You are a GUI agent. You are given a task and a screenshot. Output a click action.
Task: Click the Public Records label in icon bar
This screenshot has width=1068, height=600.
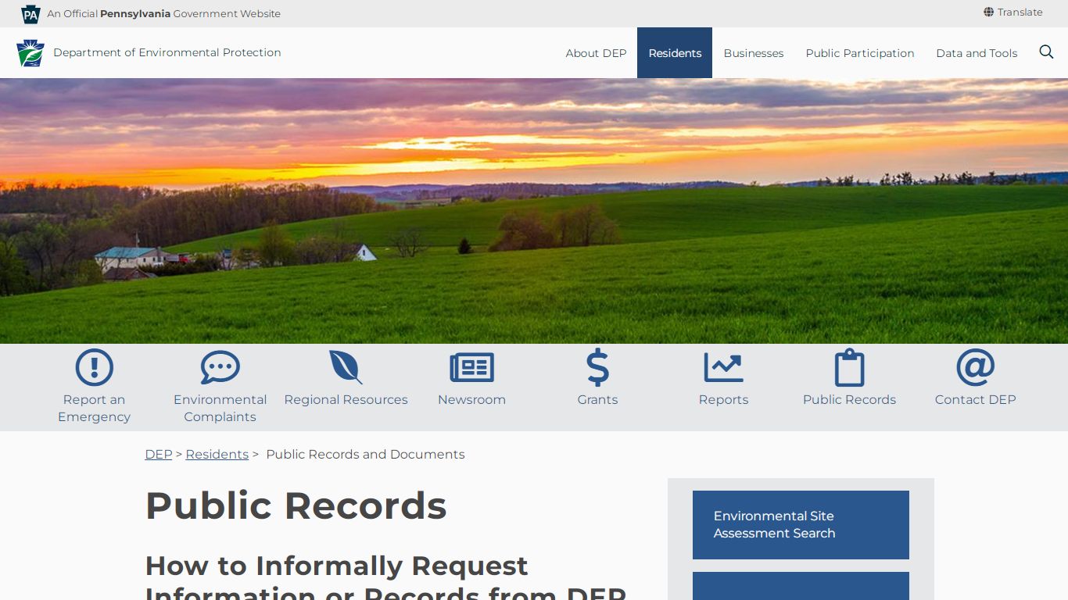pyautogui.click(x=849, y=399)
